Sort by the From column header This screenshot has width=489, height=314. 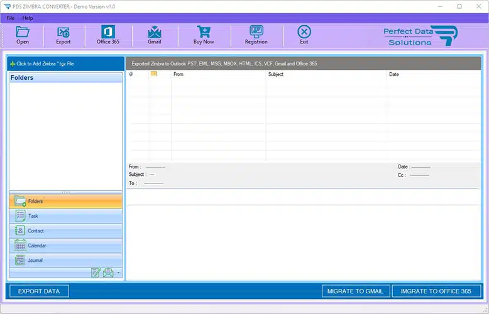coord(218,75)
